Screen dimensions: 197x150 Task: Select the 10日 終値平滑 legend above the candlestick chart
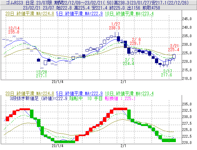click(x=129, y=14)
